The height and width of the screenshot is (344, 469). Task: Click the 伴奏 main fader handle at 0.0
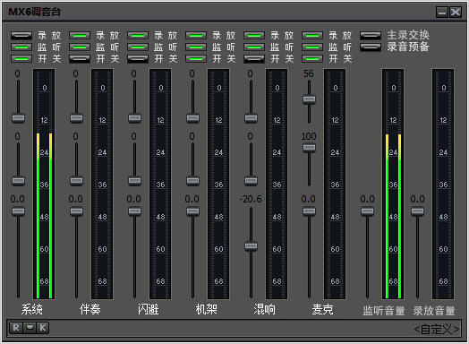click(76, 211)
